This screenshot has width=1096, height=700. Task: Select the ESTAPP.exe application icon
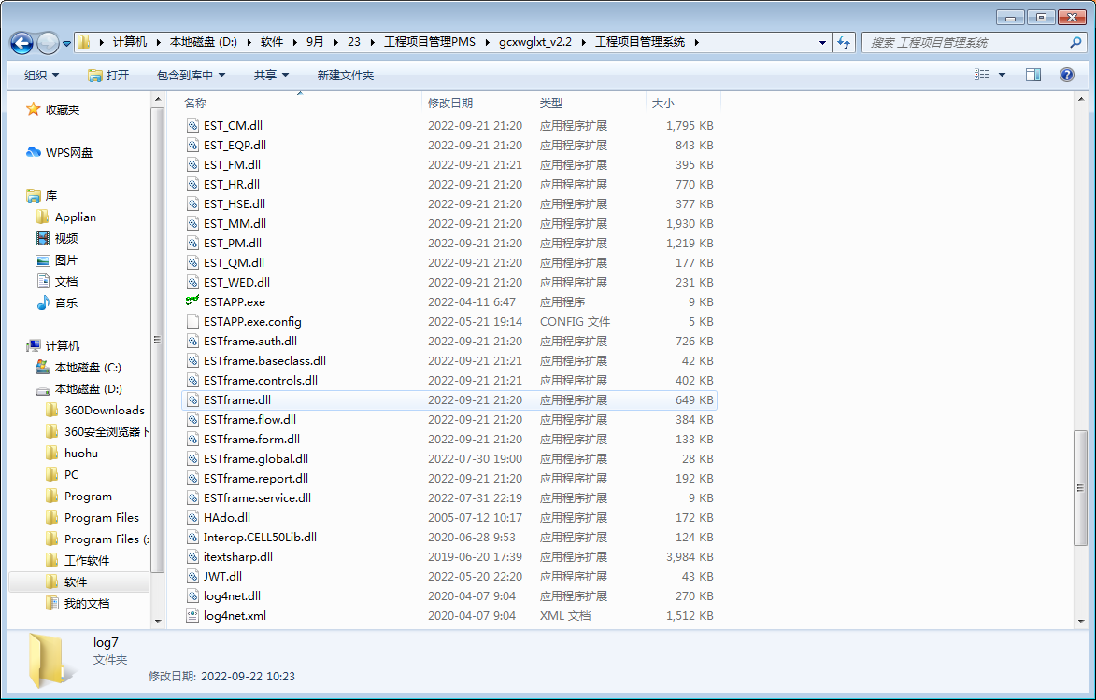point(192,301)
